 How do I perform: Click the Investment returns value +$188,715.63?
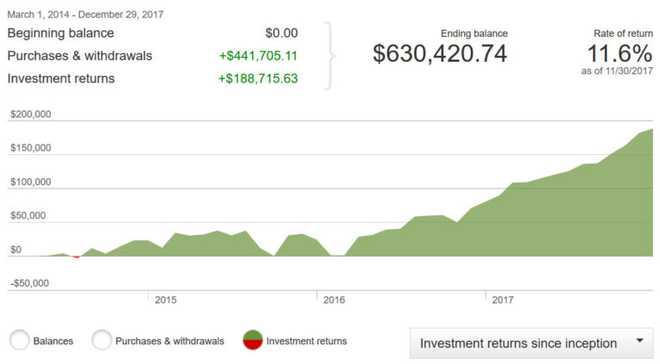click(x=259, y=79)
